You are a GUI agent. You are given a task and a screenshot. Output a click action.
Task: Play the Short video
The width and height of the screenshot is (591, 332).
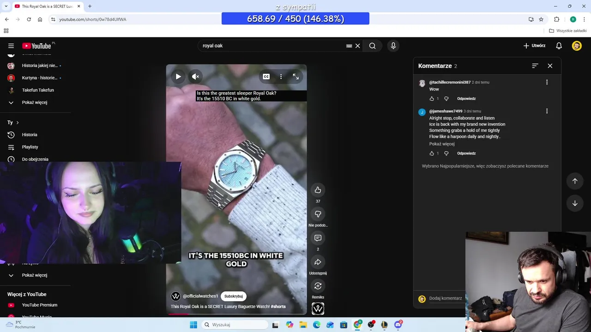click(x=178, y=77)
